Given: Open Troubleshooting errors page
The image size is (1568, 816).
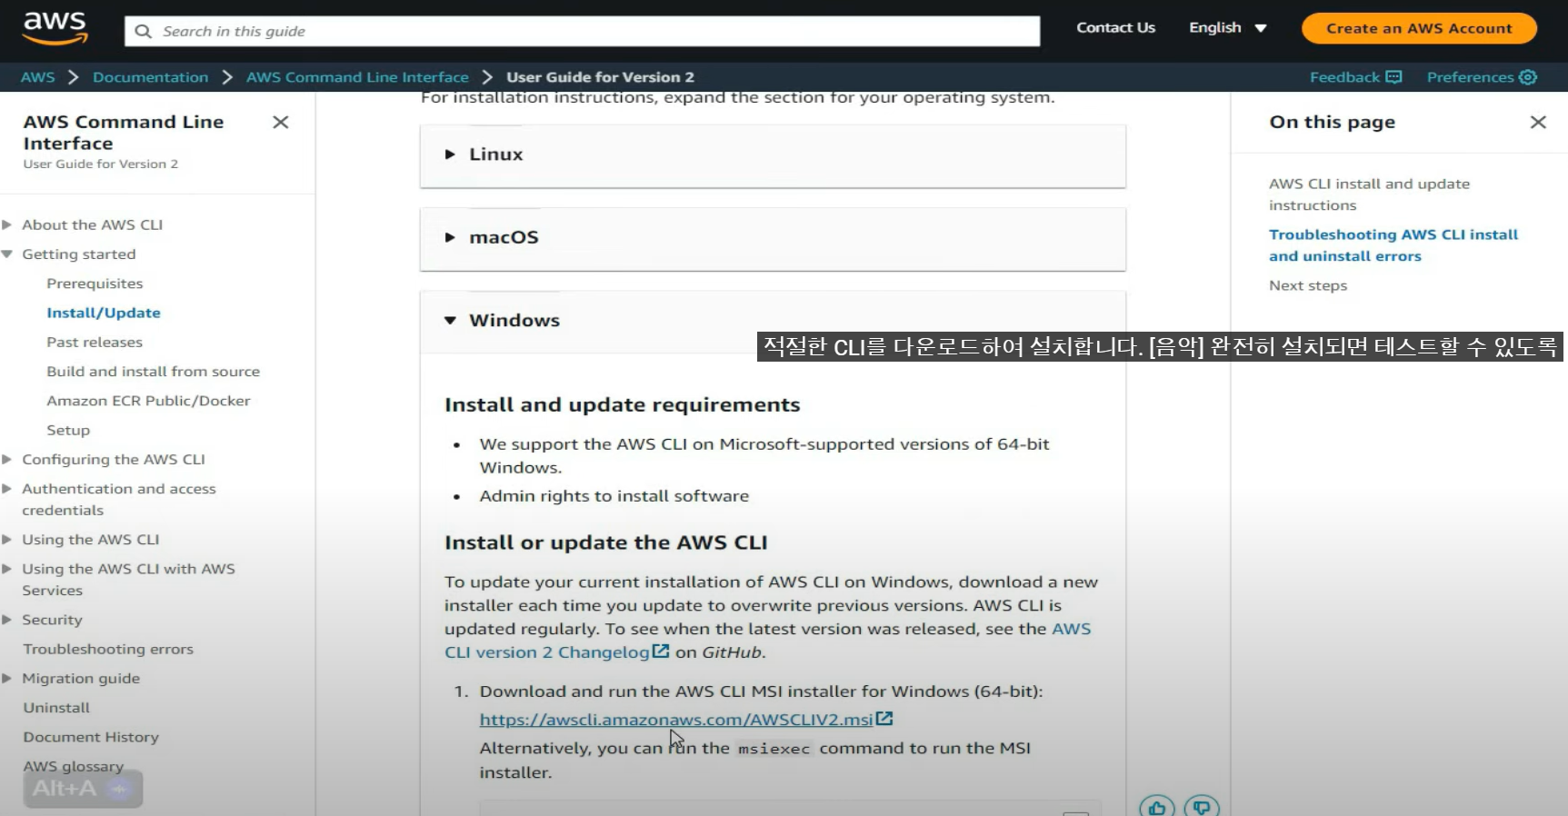Looking at the screenshot, I should (108, 649).
